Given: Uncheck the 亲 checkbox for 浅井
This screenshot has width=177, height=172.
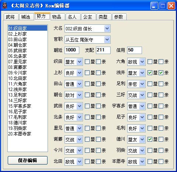Looking at the screenshot, I should click(x=161, y=73).
